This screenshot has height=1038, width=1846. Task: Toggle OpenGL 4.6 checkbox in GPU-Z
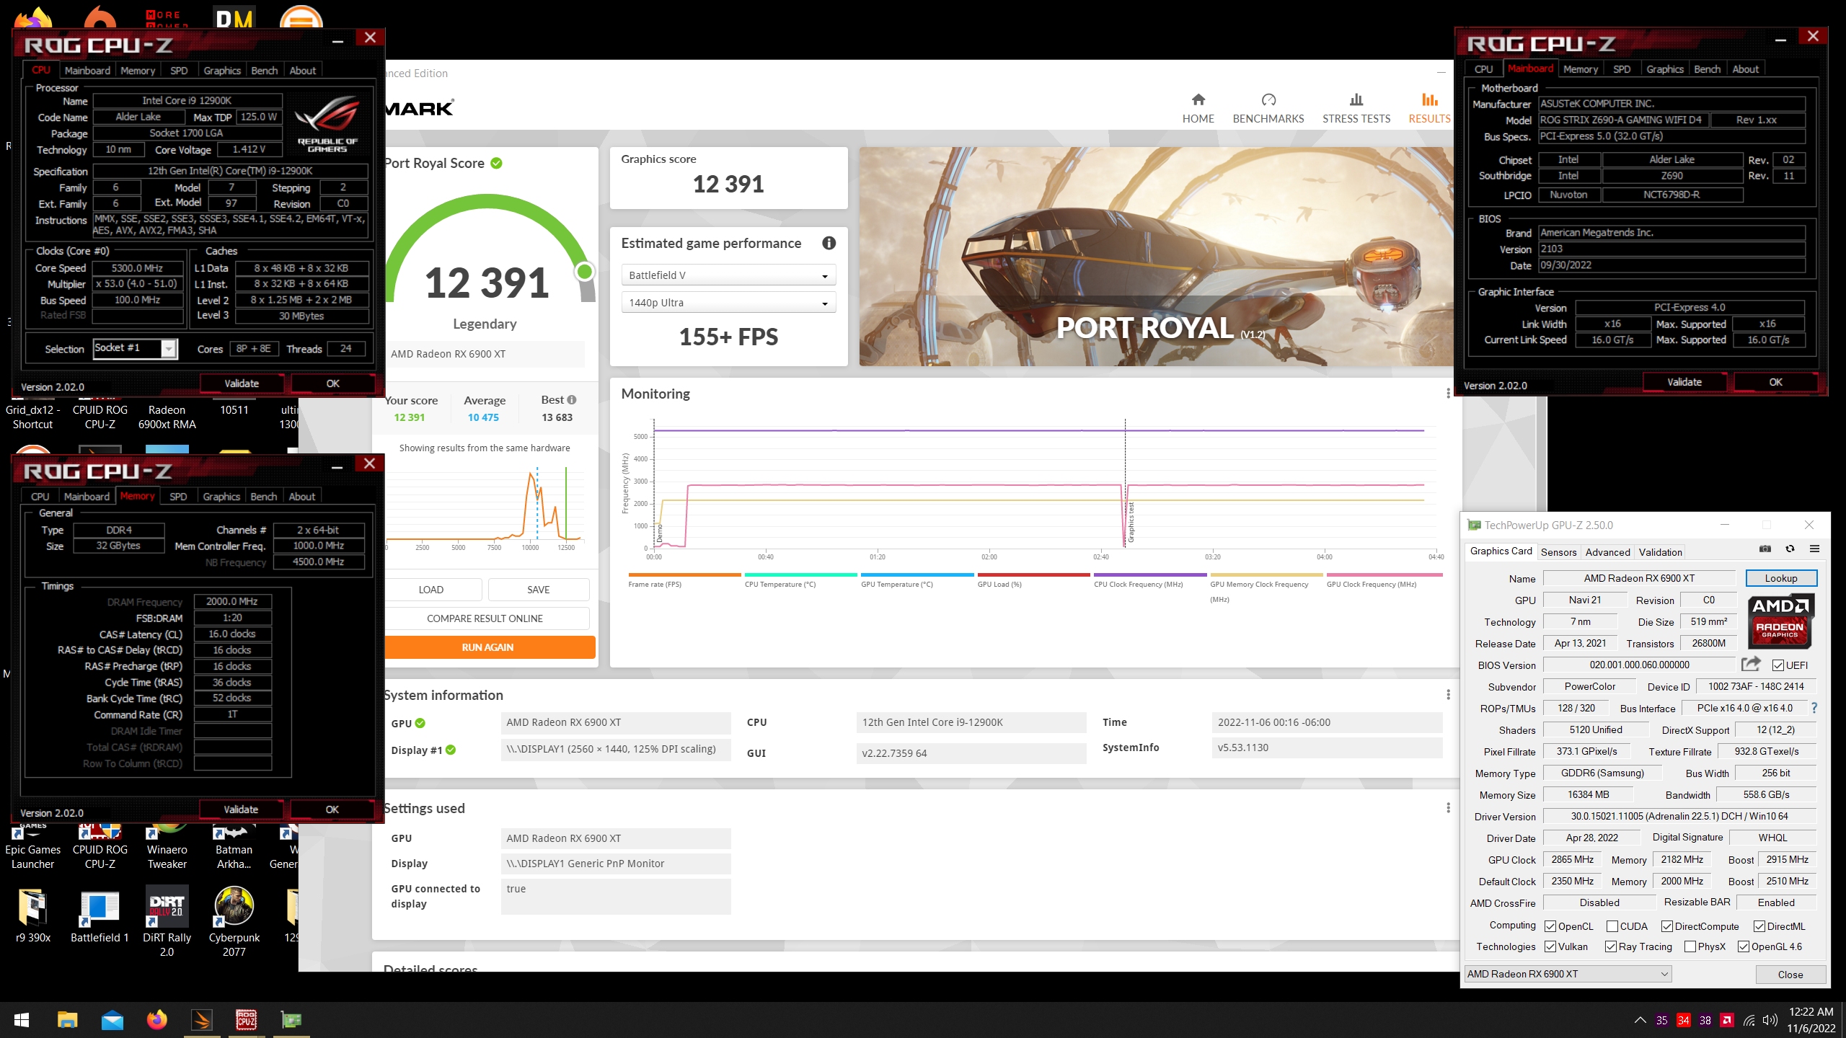[x=1744, y=946]
